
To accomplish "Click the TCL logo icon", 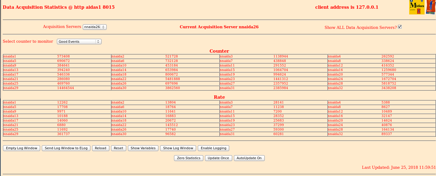I will tap(431, 7).
